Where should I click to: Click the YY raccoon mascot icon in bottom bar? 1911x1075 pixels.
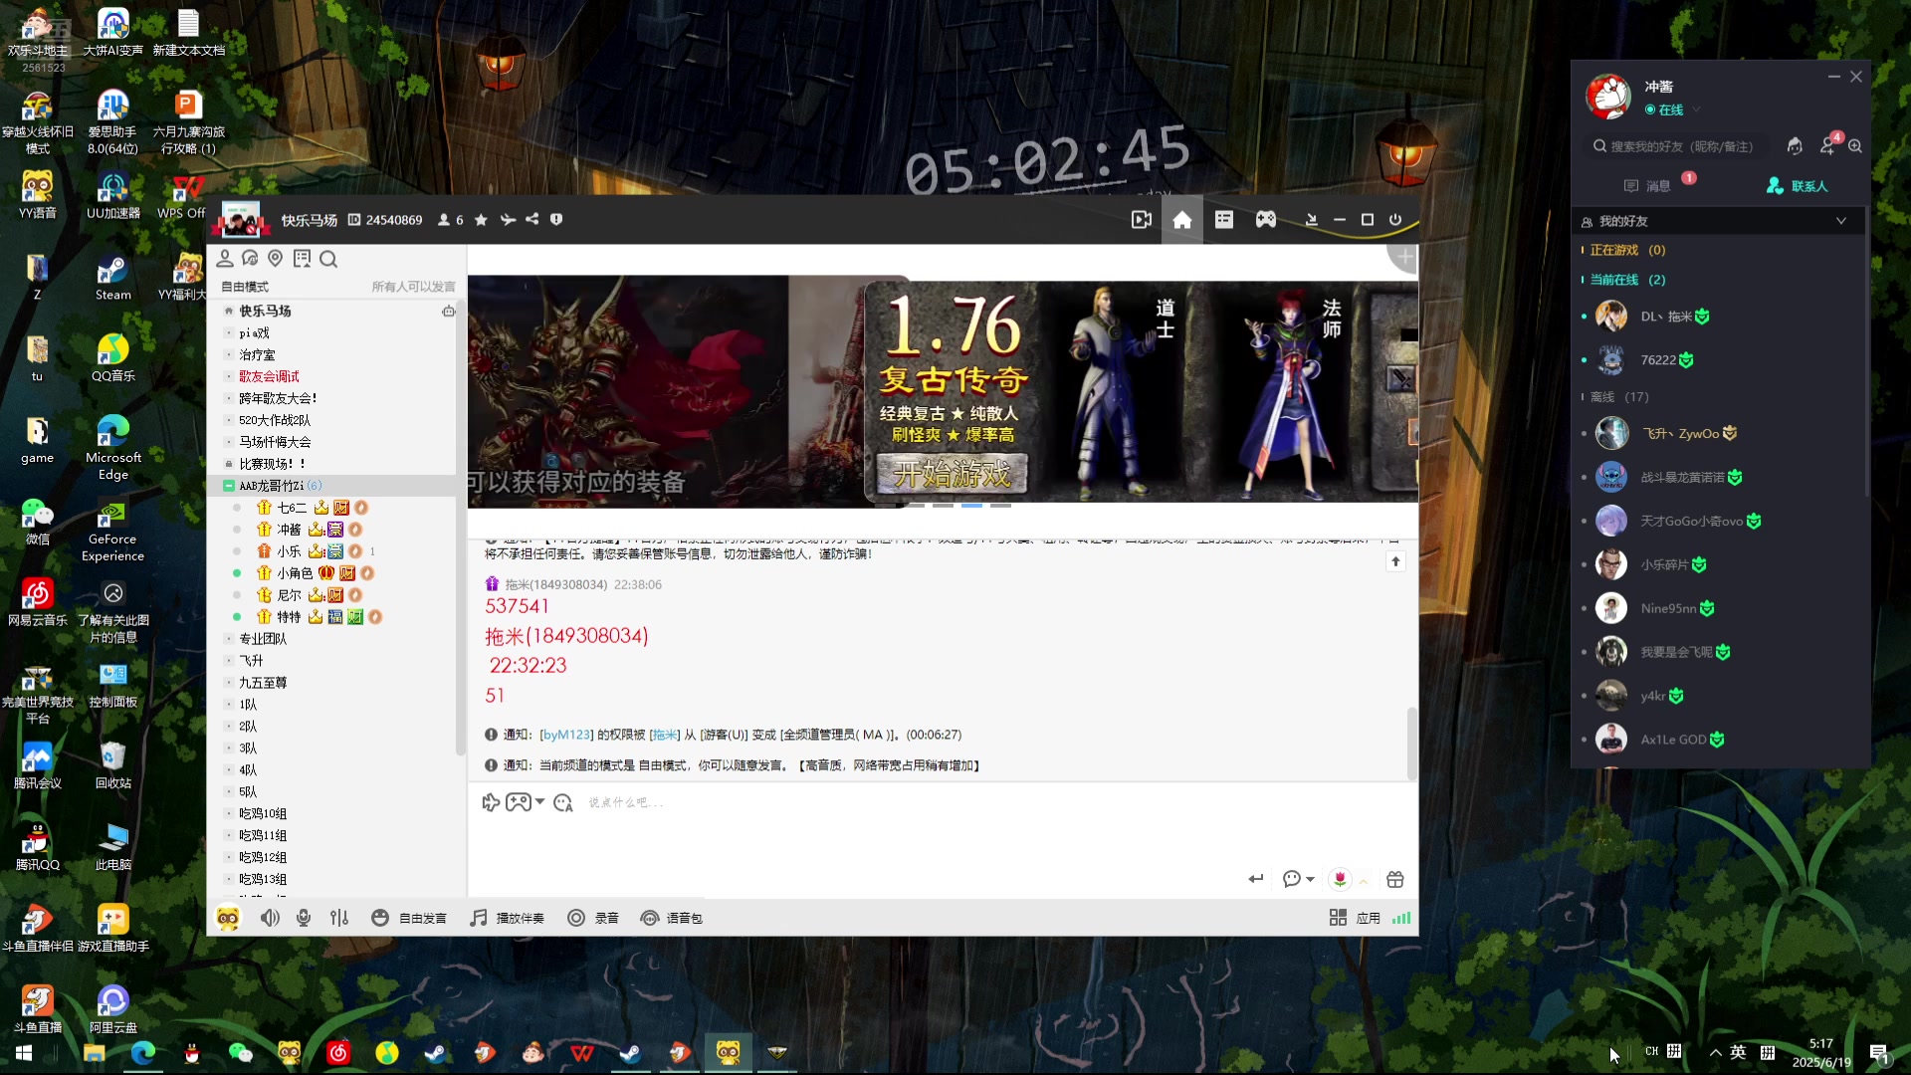[228, 918]
